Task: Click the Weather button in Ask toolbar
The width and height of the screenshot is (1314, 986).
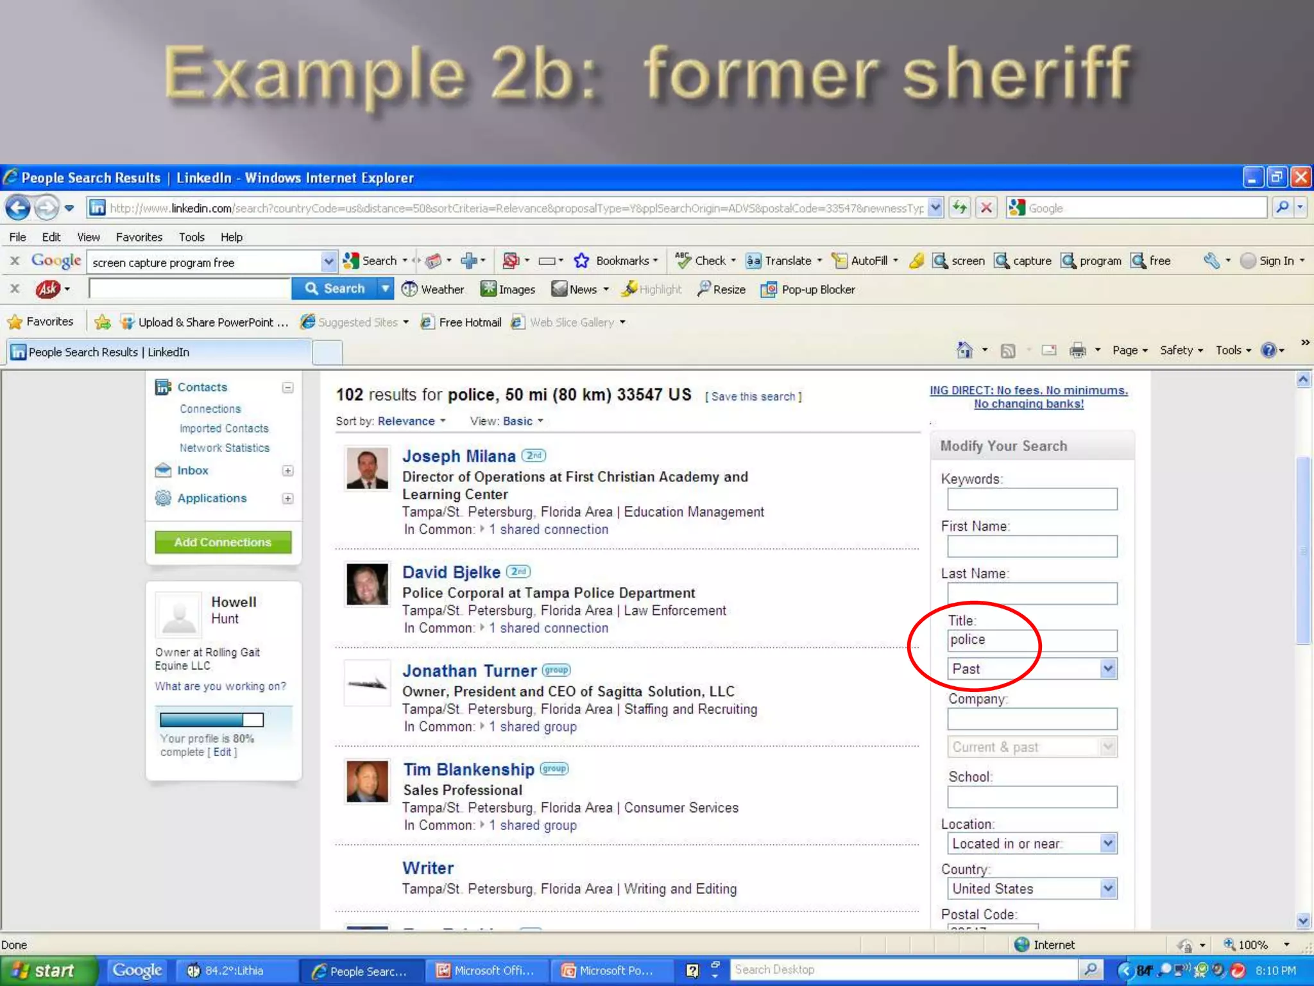Action: click(x=432, y=290)
